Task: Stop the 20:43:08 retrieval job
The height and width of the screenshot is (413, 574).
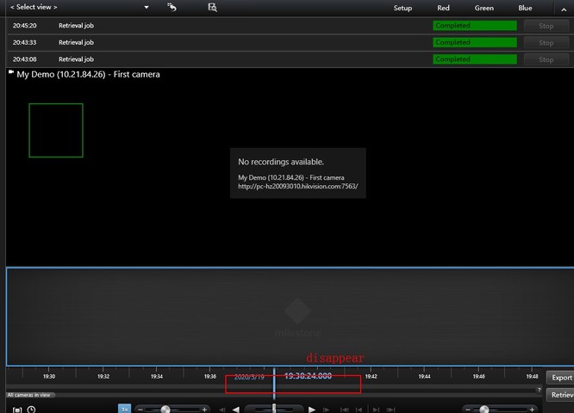Action: (x=546, y=59)
